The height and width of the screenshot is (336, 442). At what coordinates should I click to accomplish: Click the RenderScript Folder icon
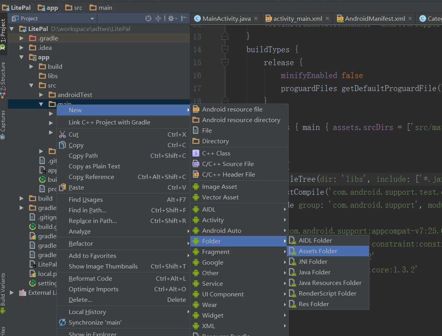coord(292,294)
